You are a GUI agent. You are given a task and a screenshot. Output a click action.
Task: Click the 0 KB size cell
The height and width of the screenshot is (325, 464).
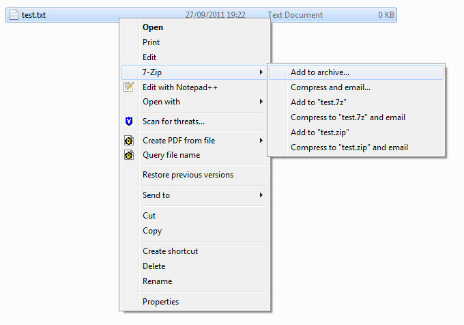coord(386,15)
